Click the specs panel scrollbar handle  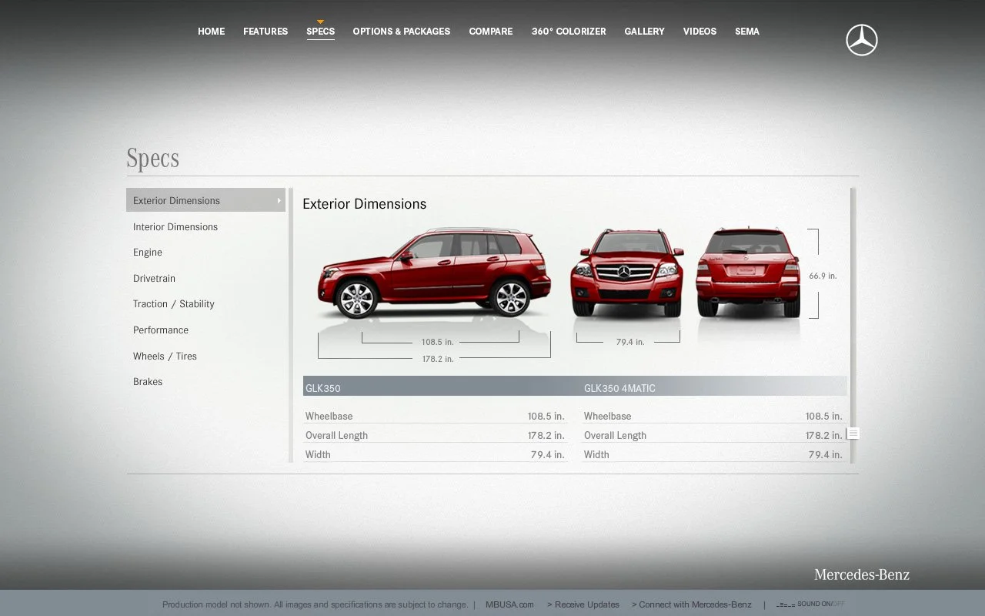coord(853,434)
